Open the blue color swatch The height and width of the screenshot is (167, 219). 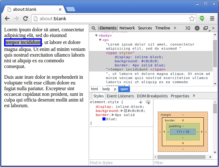(x=104, y=119)
